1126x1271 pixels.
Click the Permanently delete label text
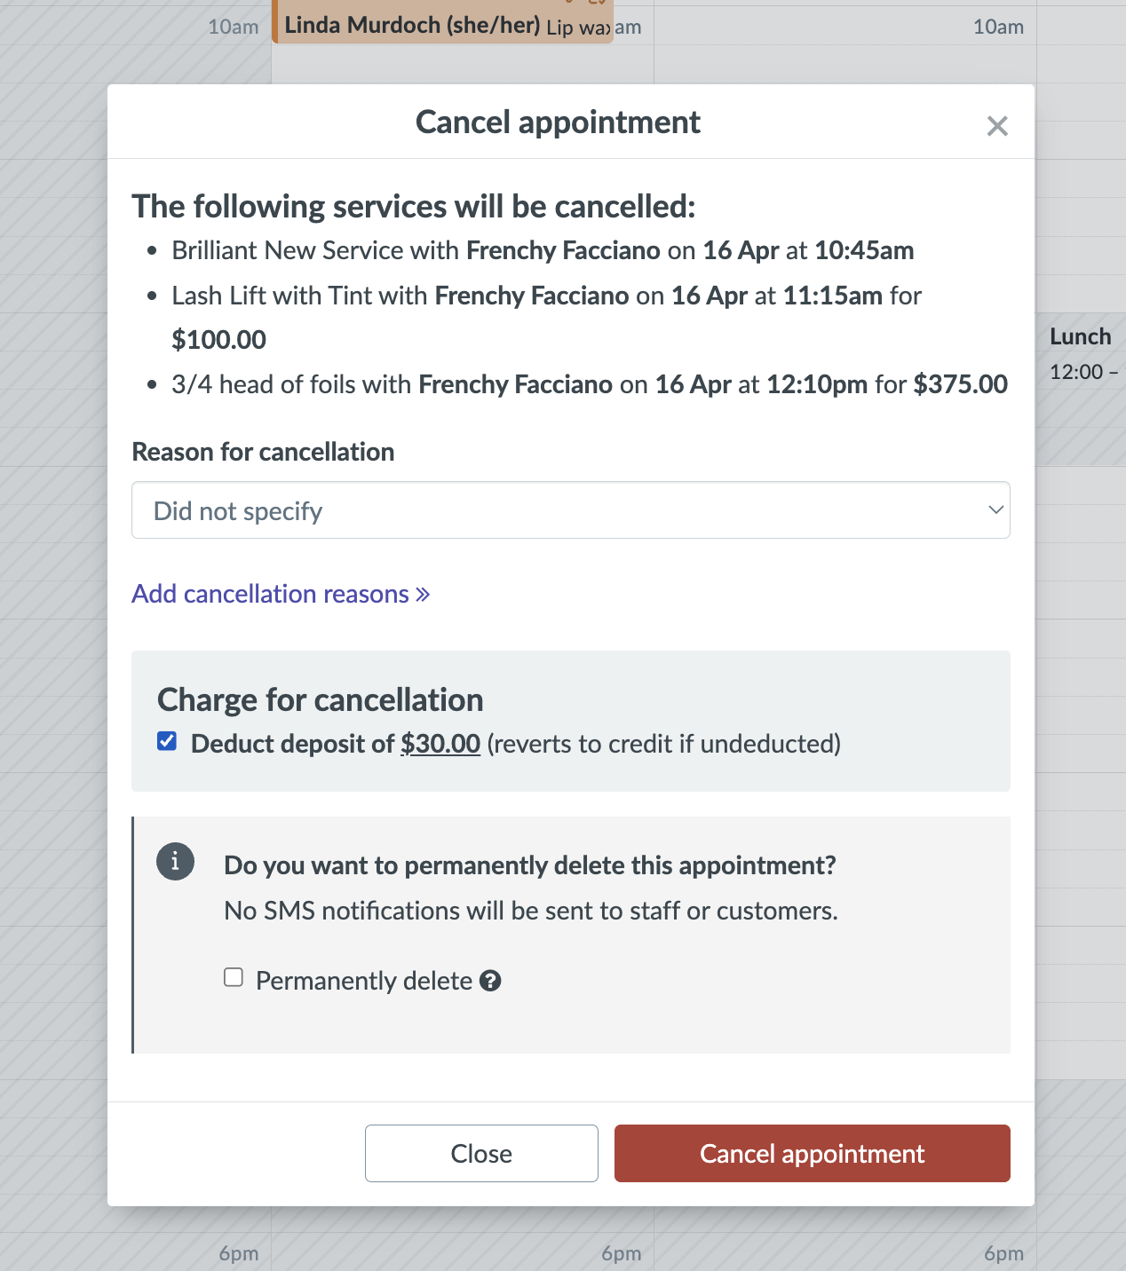click(x=363, y=981)
